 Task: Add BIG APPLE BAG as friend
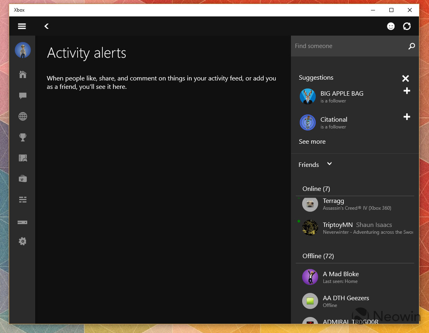407,91
